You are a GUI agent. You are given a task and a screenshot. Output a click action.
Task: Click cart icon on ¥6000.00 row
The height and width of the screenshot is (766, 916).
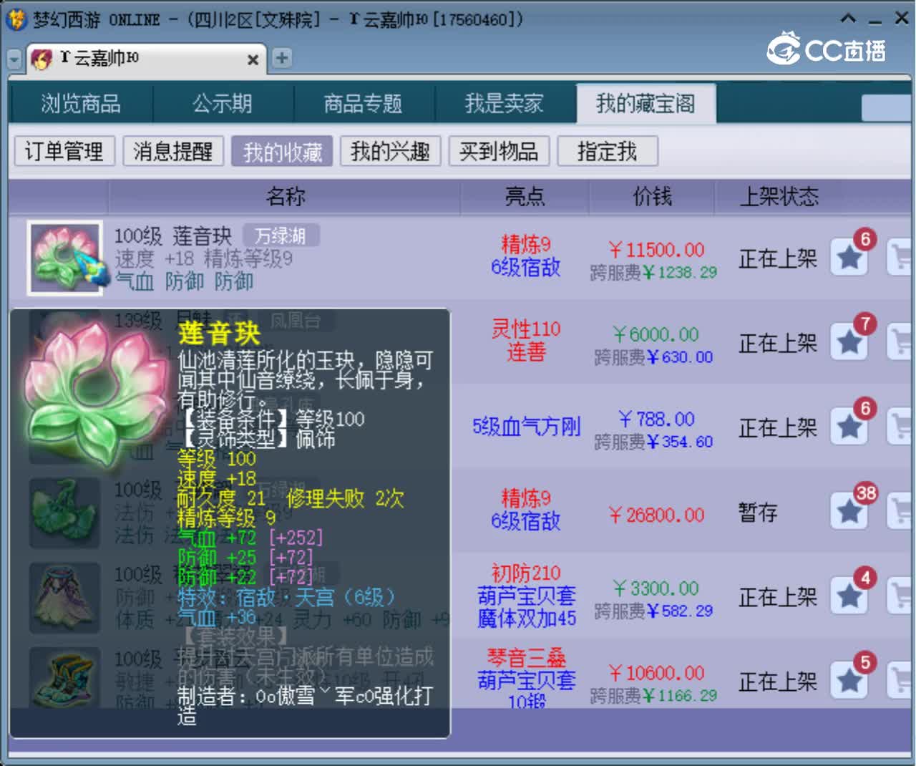pos(900,342)
